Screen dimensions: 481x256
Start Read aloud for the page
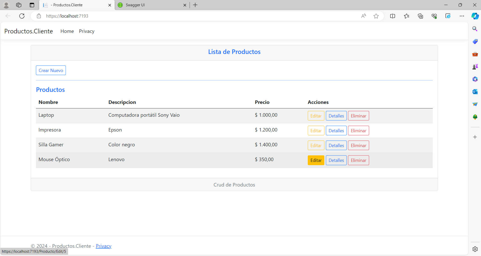(364, 16)
